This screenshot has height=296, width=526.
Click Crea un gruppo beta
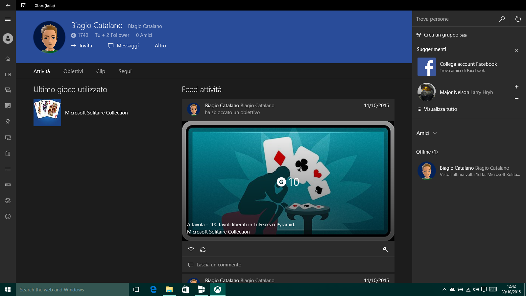click(441, 35)
